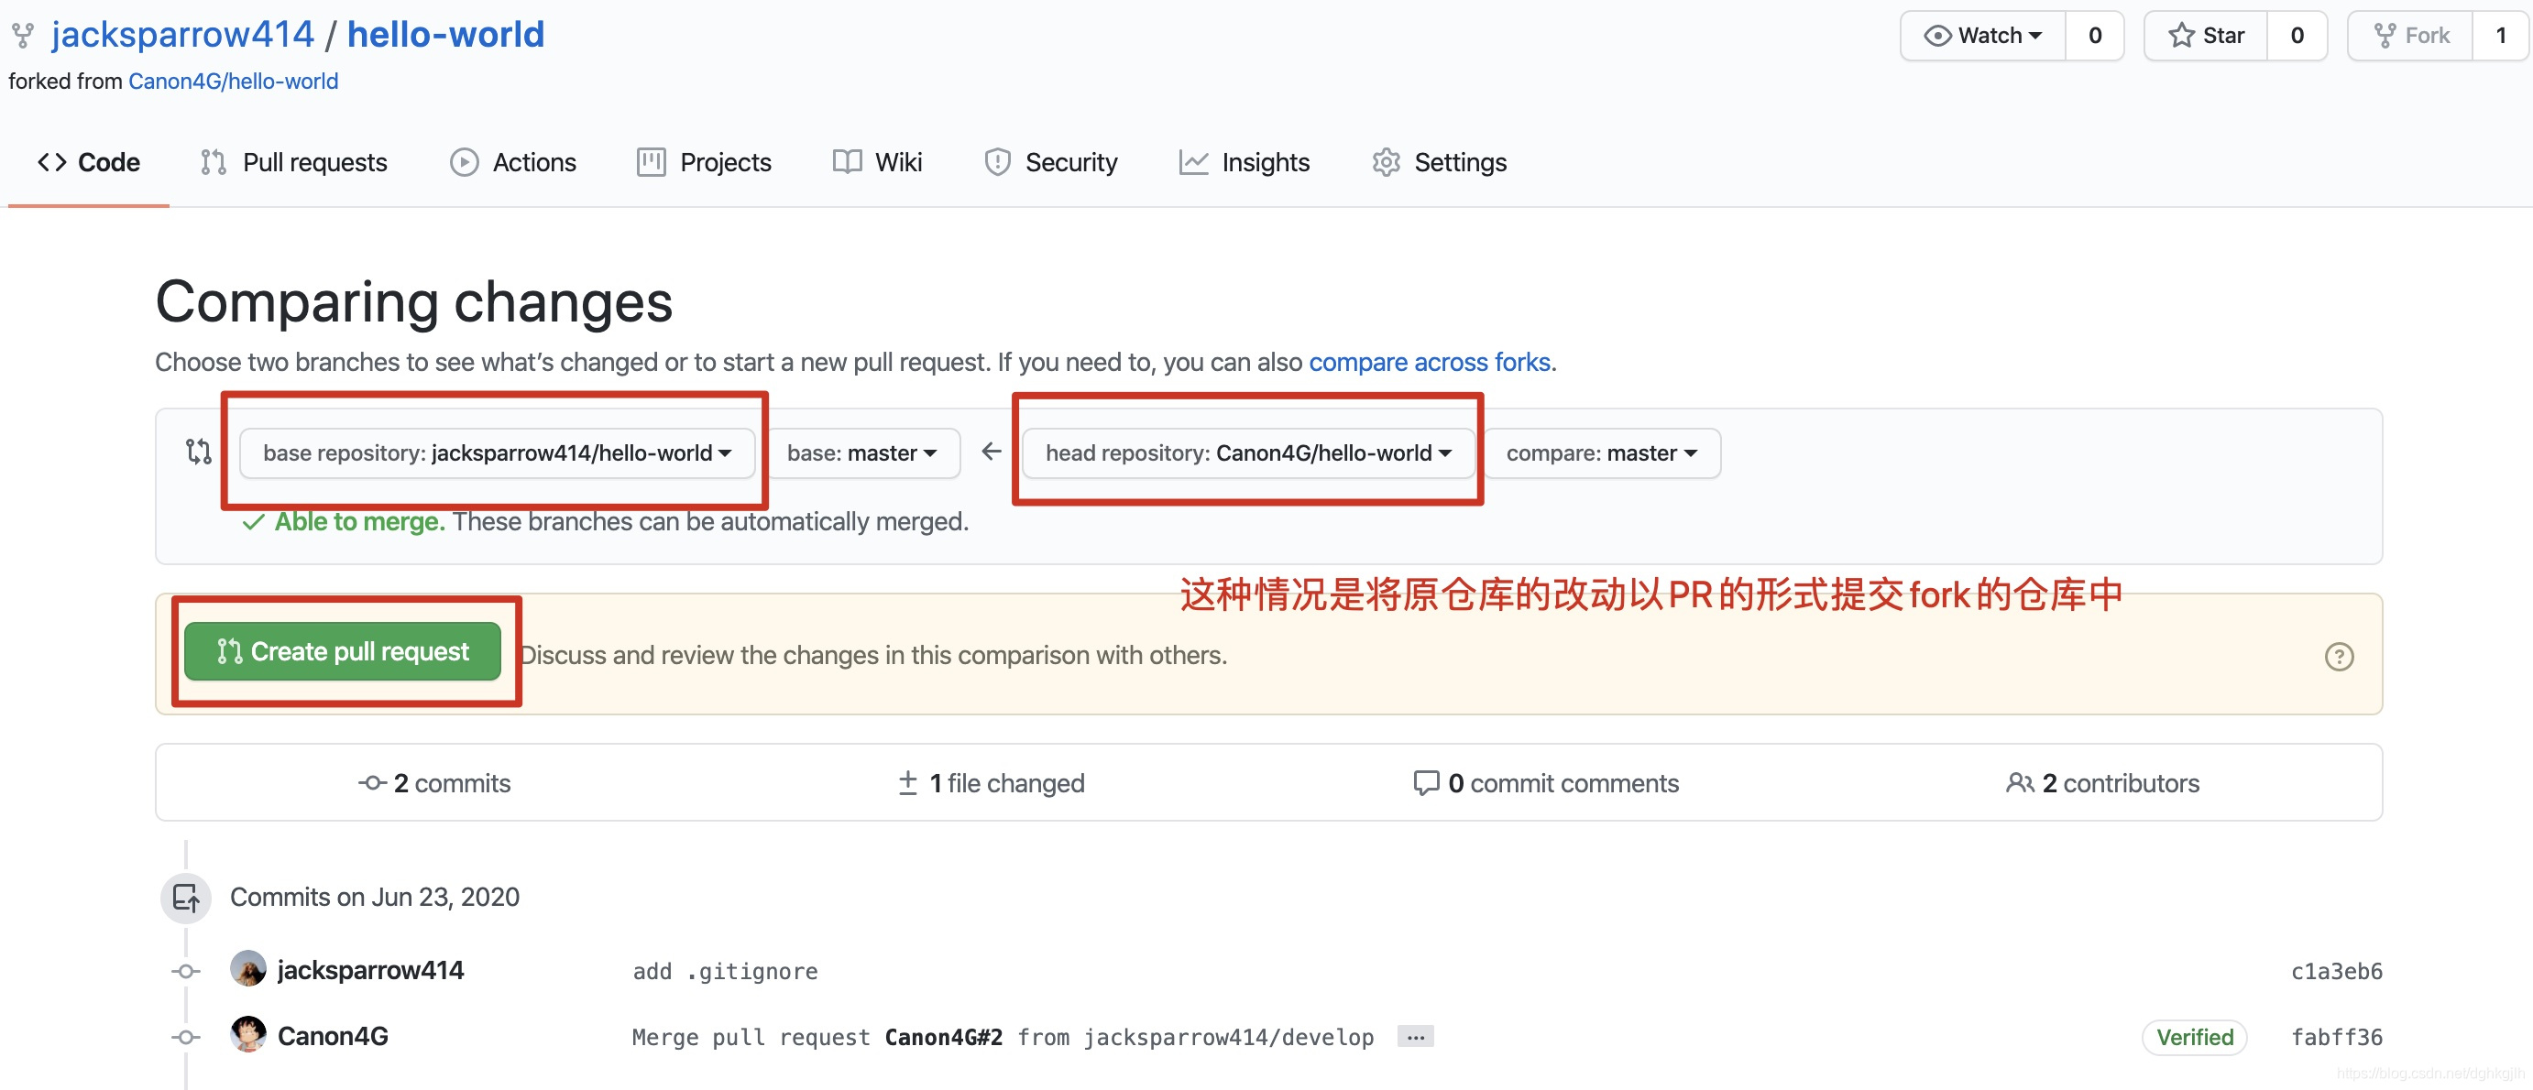This screenshot has height=1090, width=2533.
Task: Click the Actions play-circle icon
Action: click(464, 162)
